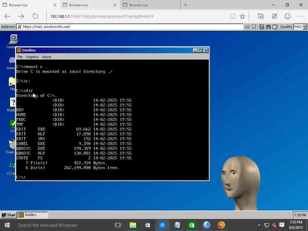Click the Windows 96 taskbar clock 7:55 PM

[x=300, y=215]
